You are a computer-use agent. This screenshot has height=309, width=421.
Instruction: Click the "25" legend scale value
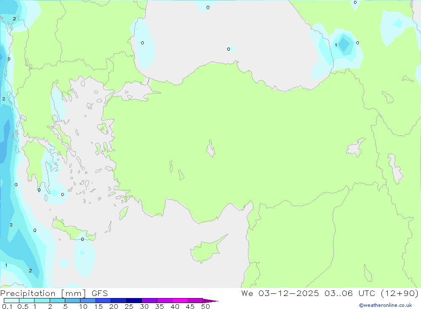pos(129,306)
